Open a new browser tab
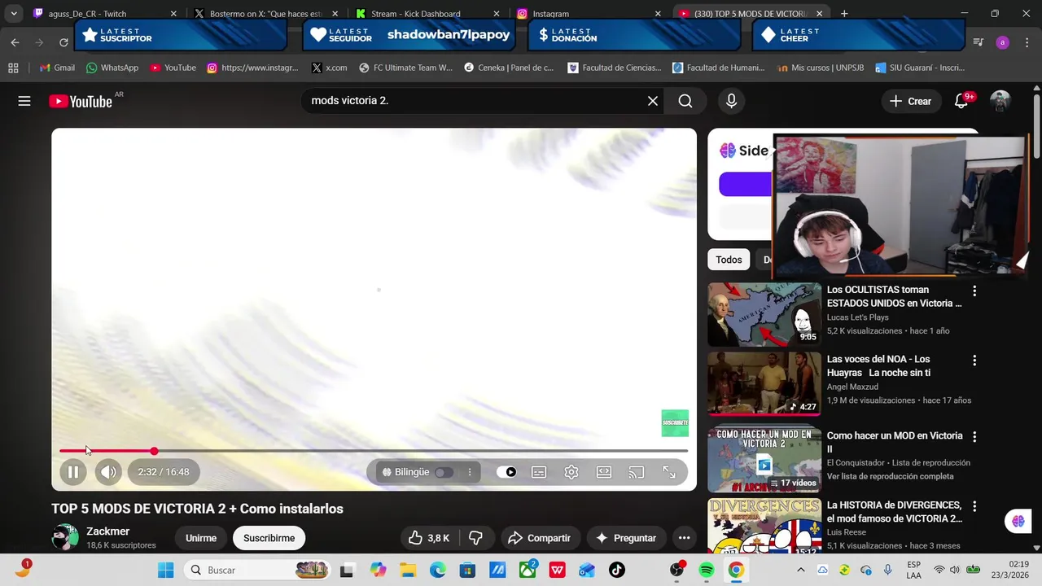Viewport: 1042px width, 586px height. pyautogui.click(x=844, y=14)
